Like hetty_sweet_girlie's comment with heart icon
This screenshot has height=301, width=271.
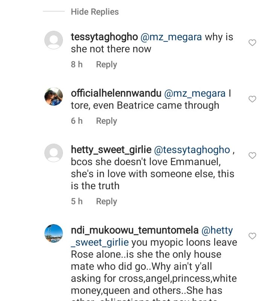[253, 156]
